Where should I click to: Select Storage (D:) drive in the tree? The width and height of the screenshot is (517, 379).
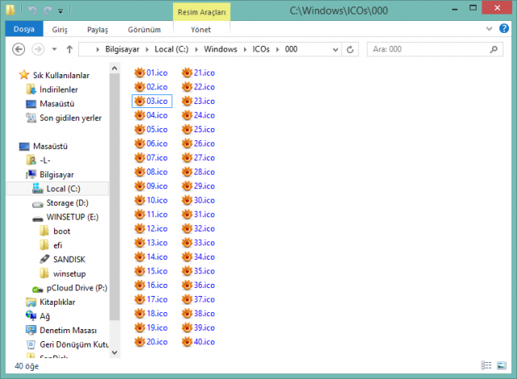click(x=67, y=203)
